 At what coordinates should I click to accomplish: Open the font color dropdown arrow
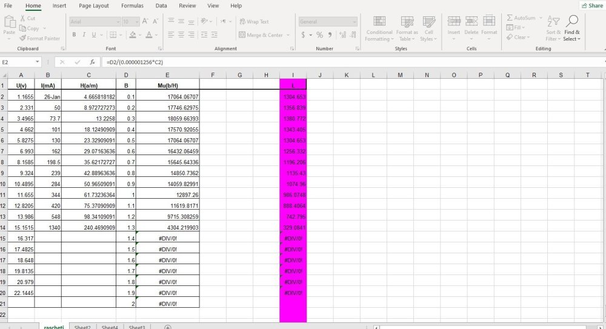[x=156, y=35]
